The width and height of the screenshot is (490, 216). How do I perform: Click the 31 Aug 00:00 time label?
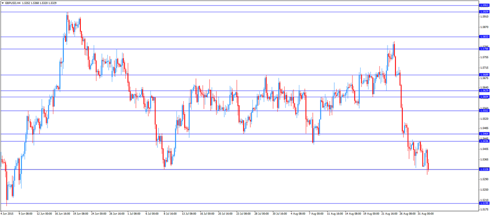[425, 214]
